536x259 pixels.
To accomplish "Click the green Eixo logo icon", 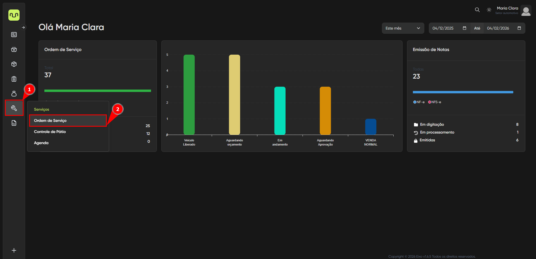I will 14,15.
